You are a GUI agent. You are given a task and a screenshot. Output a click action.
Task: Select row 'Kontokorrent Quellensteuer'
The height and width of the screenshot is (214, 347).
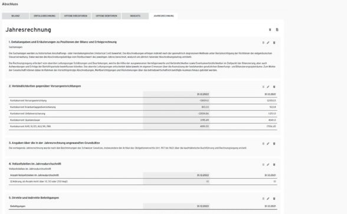tap(143, 120)
